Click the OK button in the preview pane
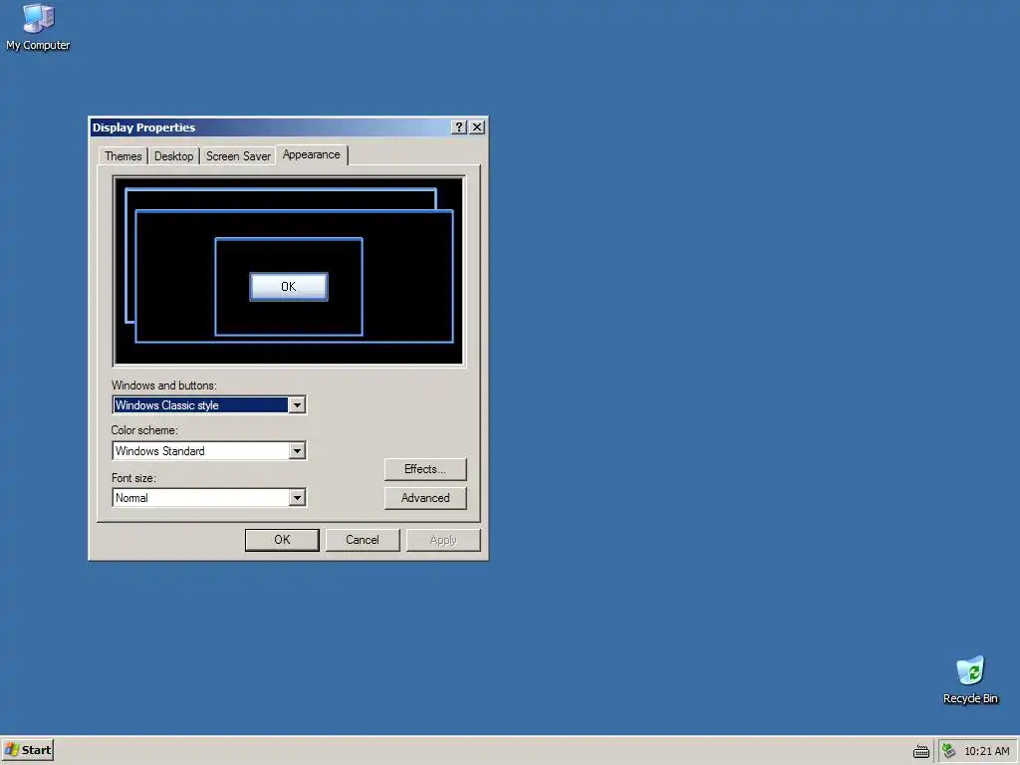 tap(289, 287)
